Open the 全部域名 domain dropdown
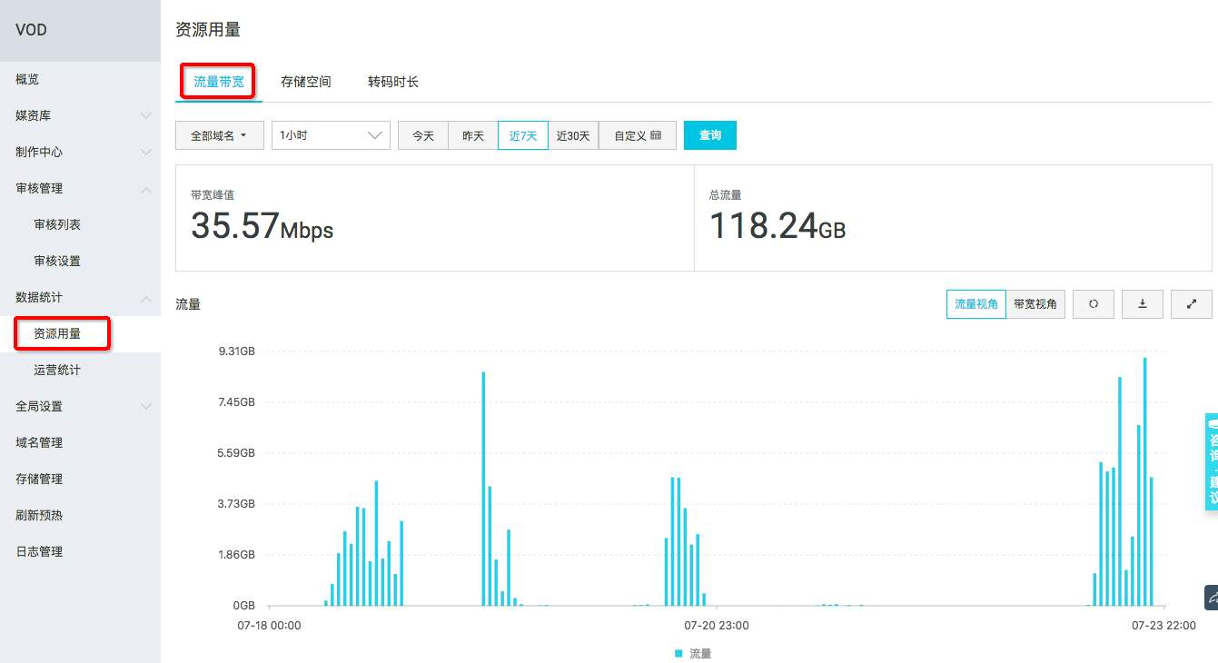1218x663 pixels. tap(220, 135)
